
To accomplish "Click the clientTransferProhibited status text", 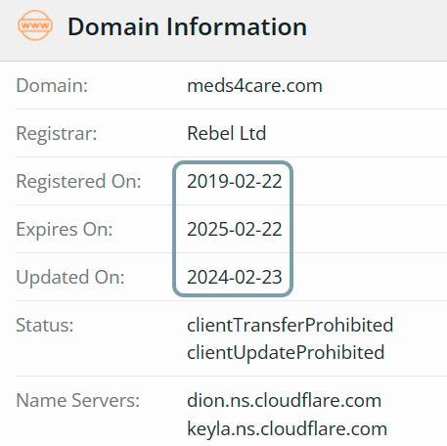I will tap(291, 325).
